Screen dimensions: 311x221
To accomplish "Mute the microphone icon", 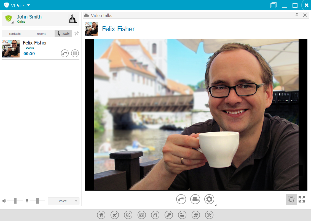I will point(27,201).
